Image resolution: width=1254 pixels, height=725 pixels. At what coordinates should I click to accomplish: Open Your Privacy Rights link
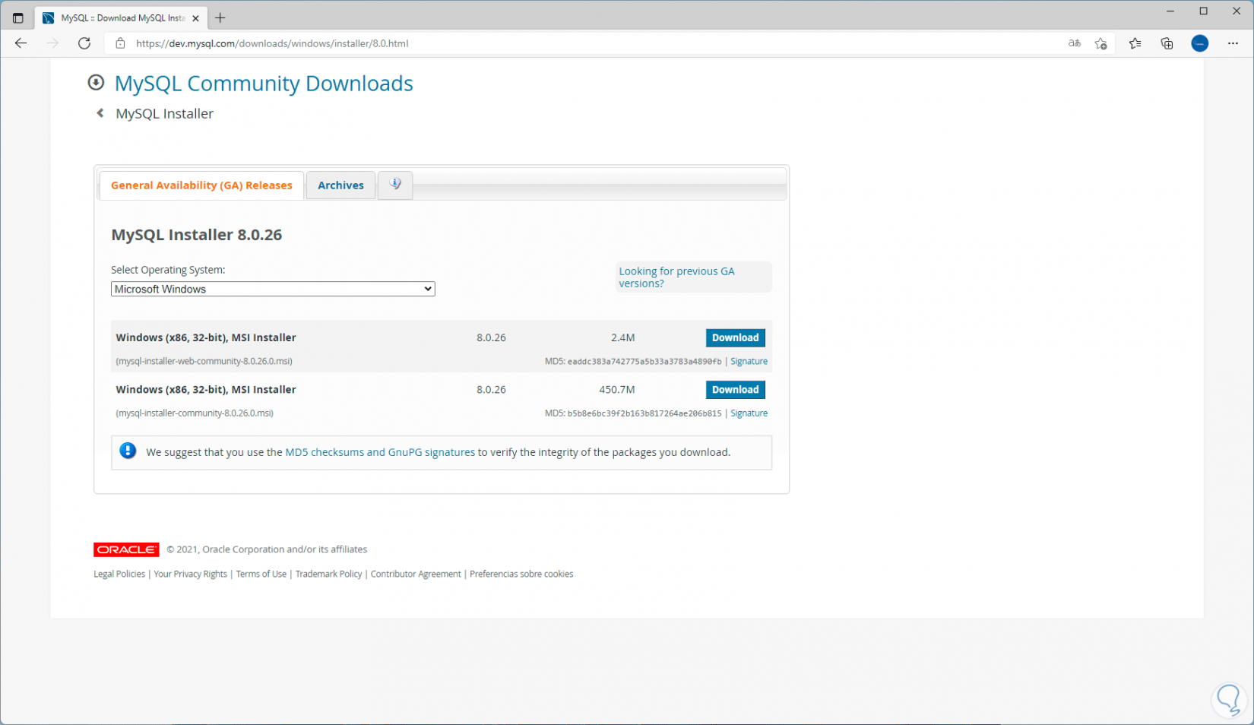pyautogui.click(x=190, y=574)
